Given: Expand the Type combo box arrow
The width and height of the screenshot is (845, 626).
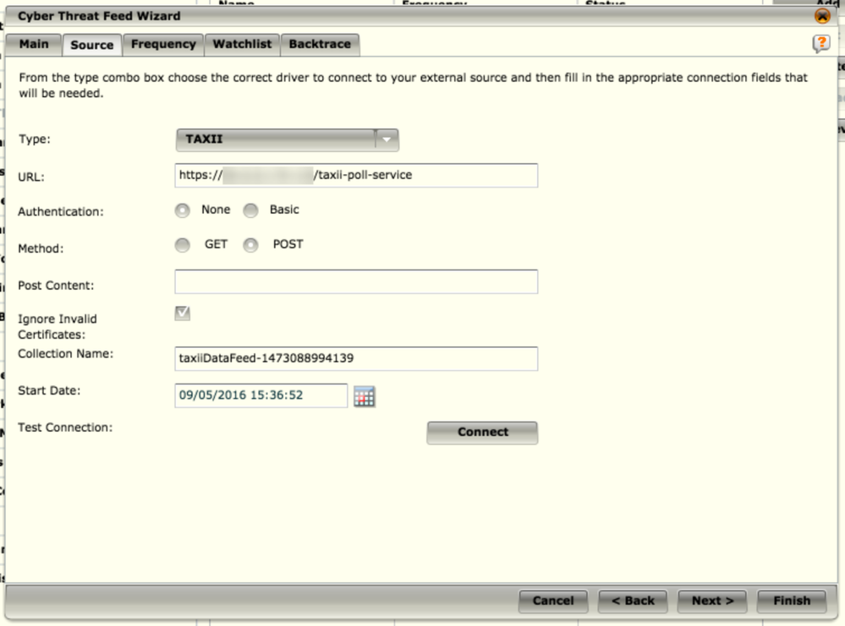Looking at the screenshot, I should pos(387,139).
